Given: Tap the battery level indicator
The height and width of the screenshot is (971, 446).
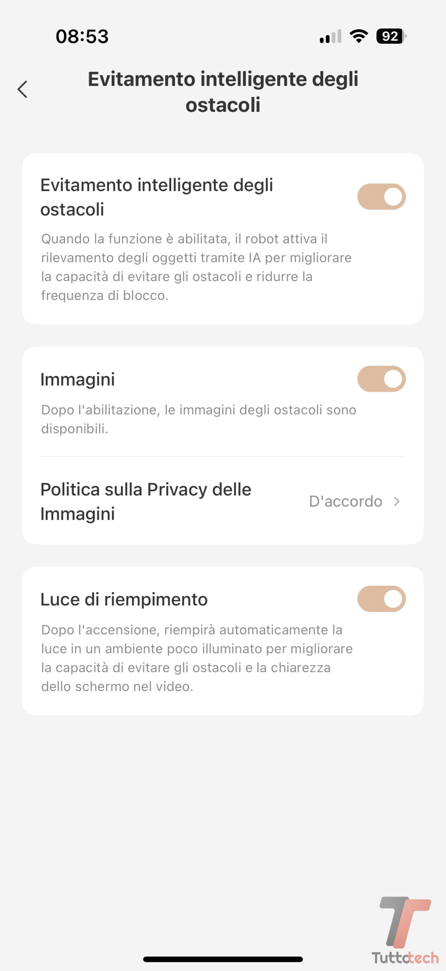Looking at the screenshot, I should pyautogui.click(x=391, y=36).
